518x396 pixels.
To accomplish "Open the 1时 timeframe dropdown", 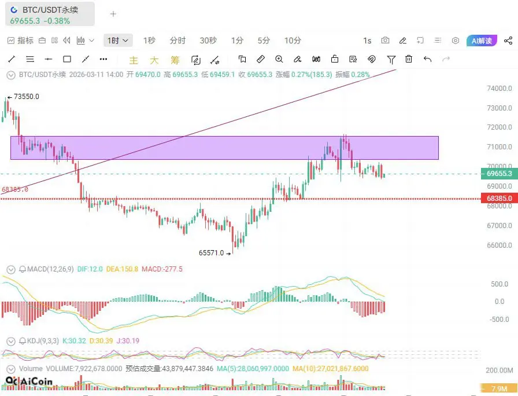I will point(118,41).
